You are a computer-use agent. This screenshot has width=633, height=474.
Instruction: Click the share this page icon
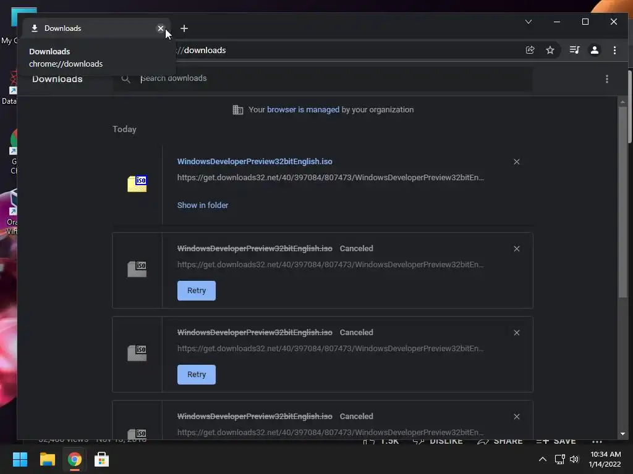coord(530,50)
